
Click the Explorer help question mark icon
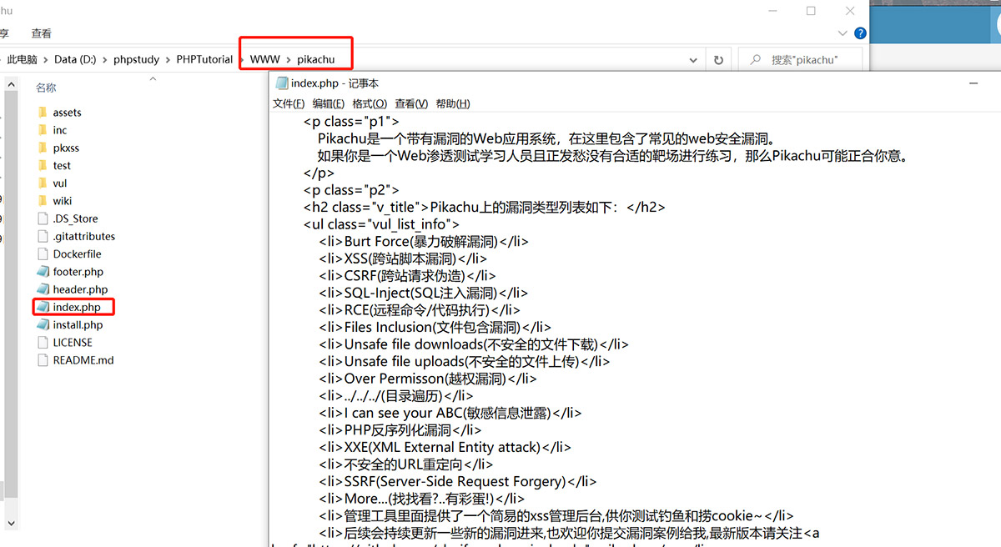(860, 33)
